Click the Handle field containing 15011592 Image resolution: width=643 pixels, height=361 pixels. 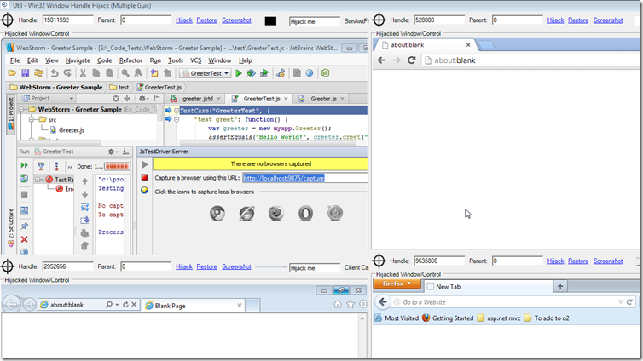click(67, 20)
